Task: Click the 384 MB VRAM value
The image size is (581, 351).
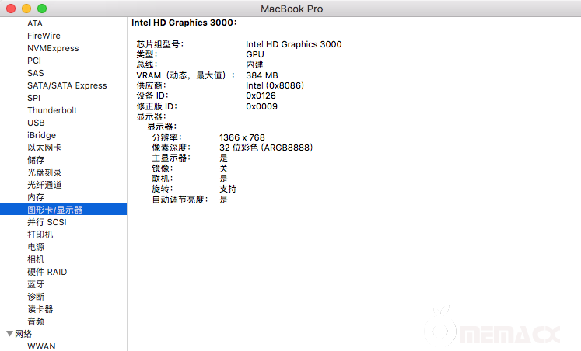Action: tap(261, 75)
